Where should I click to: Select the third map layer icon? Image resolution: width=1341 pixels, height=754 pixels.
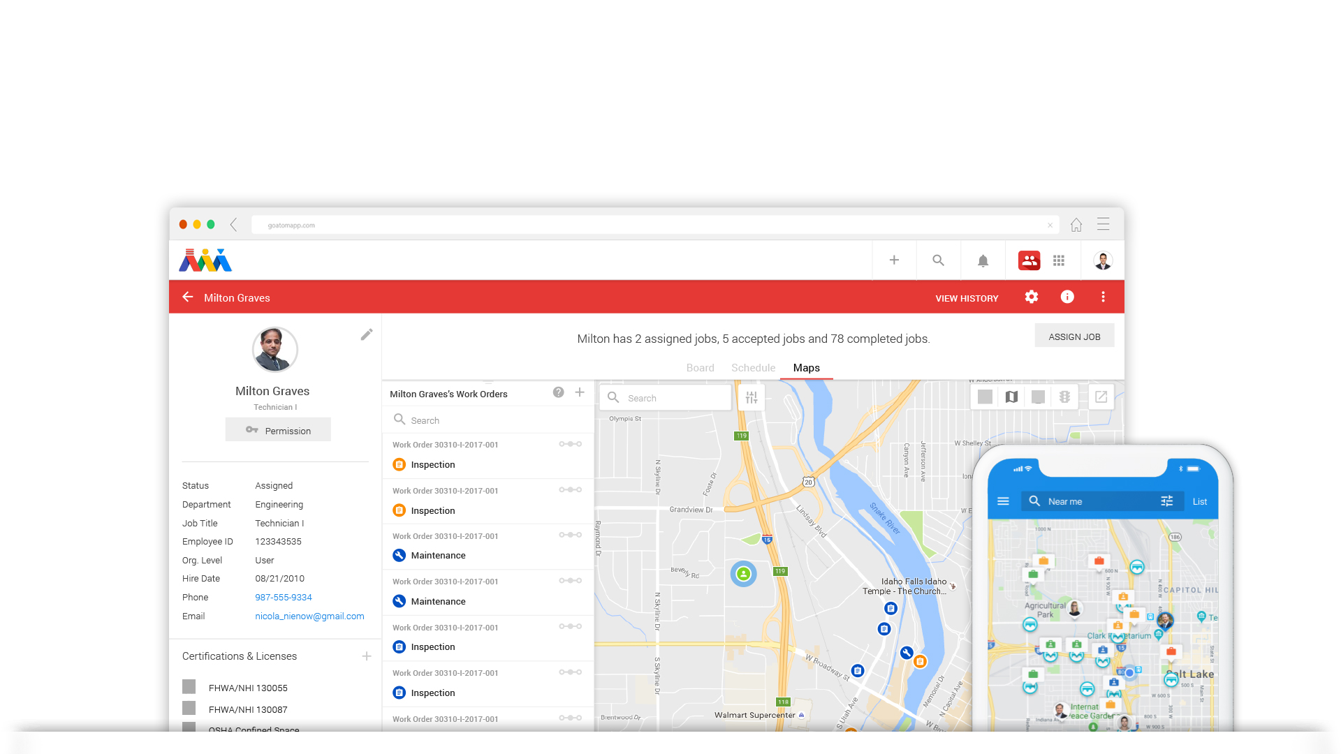point(1038,397)
